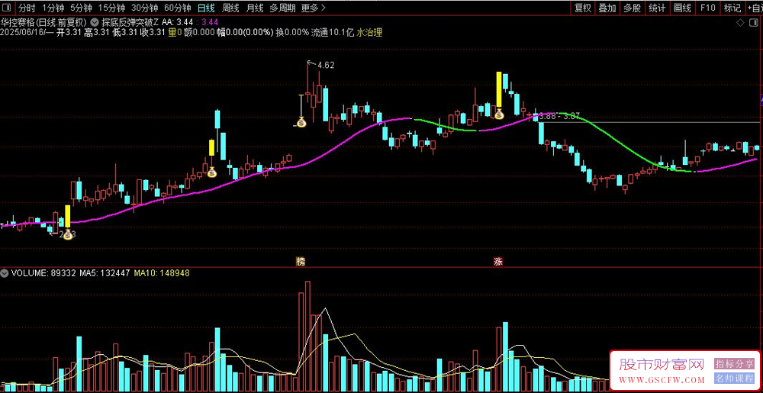The width and height of the screenshot is (763, 393).
Task: Click the 探底反弹突破Z indicator name
Action: pyautogui.click(x=129, y=22)
